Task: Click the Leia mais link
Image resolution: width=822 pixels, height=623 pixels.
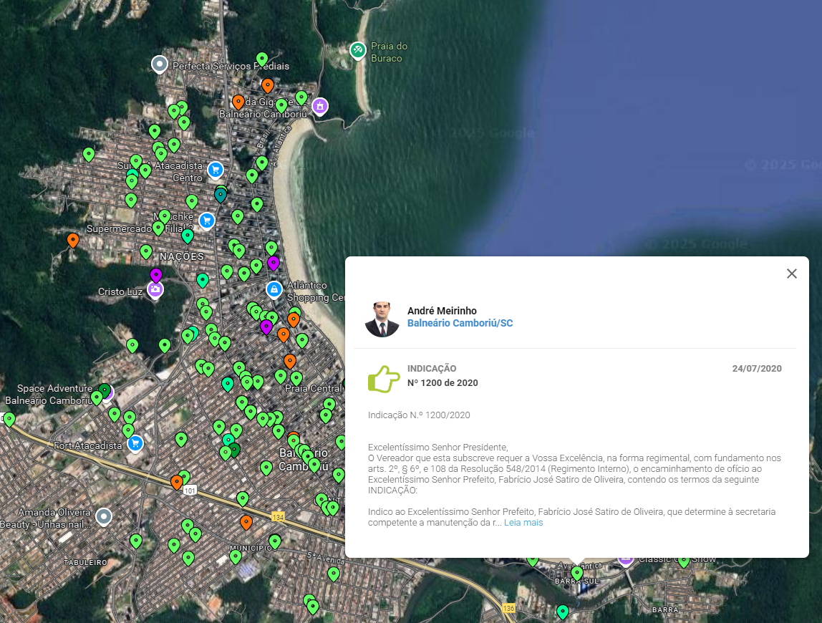Action: (523, 523)
